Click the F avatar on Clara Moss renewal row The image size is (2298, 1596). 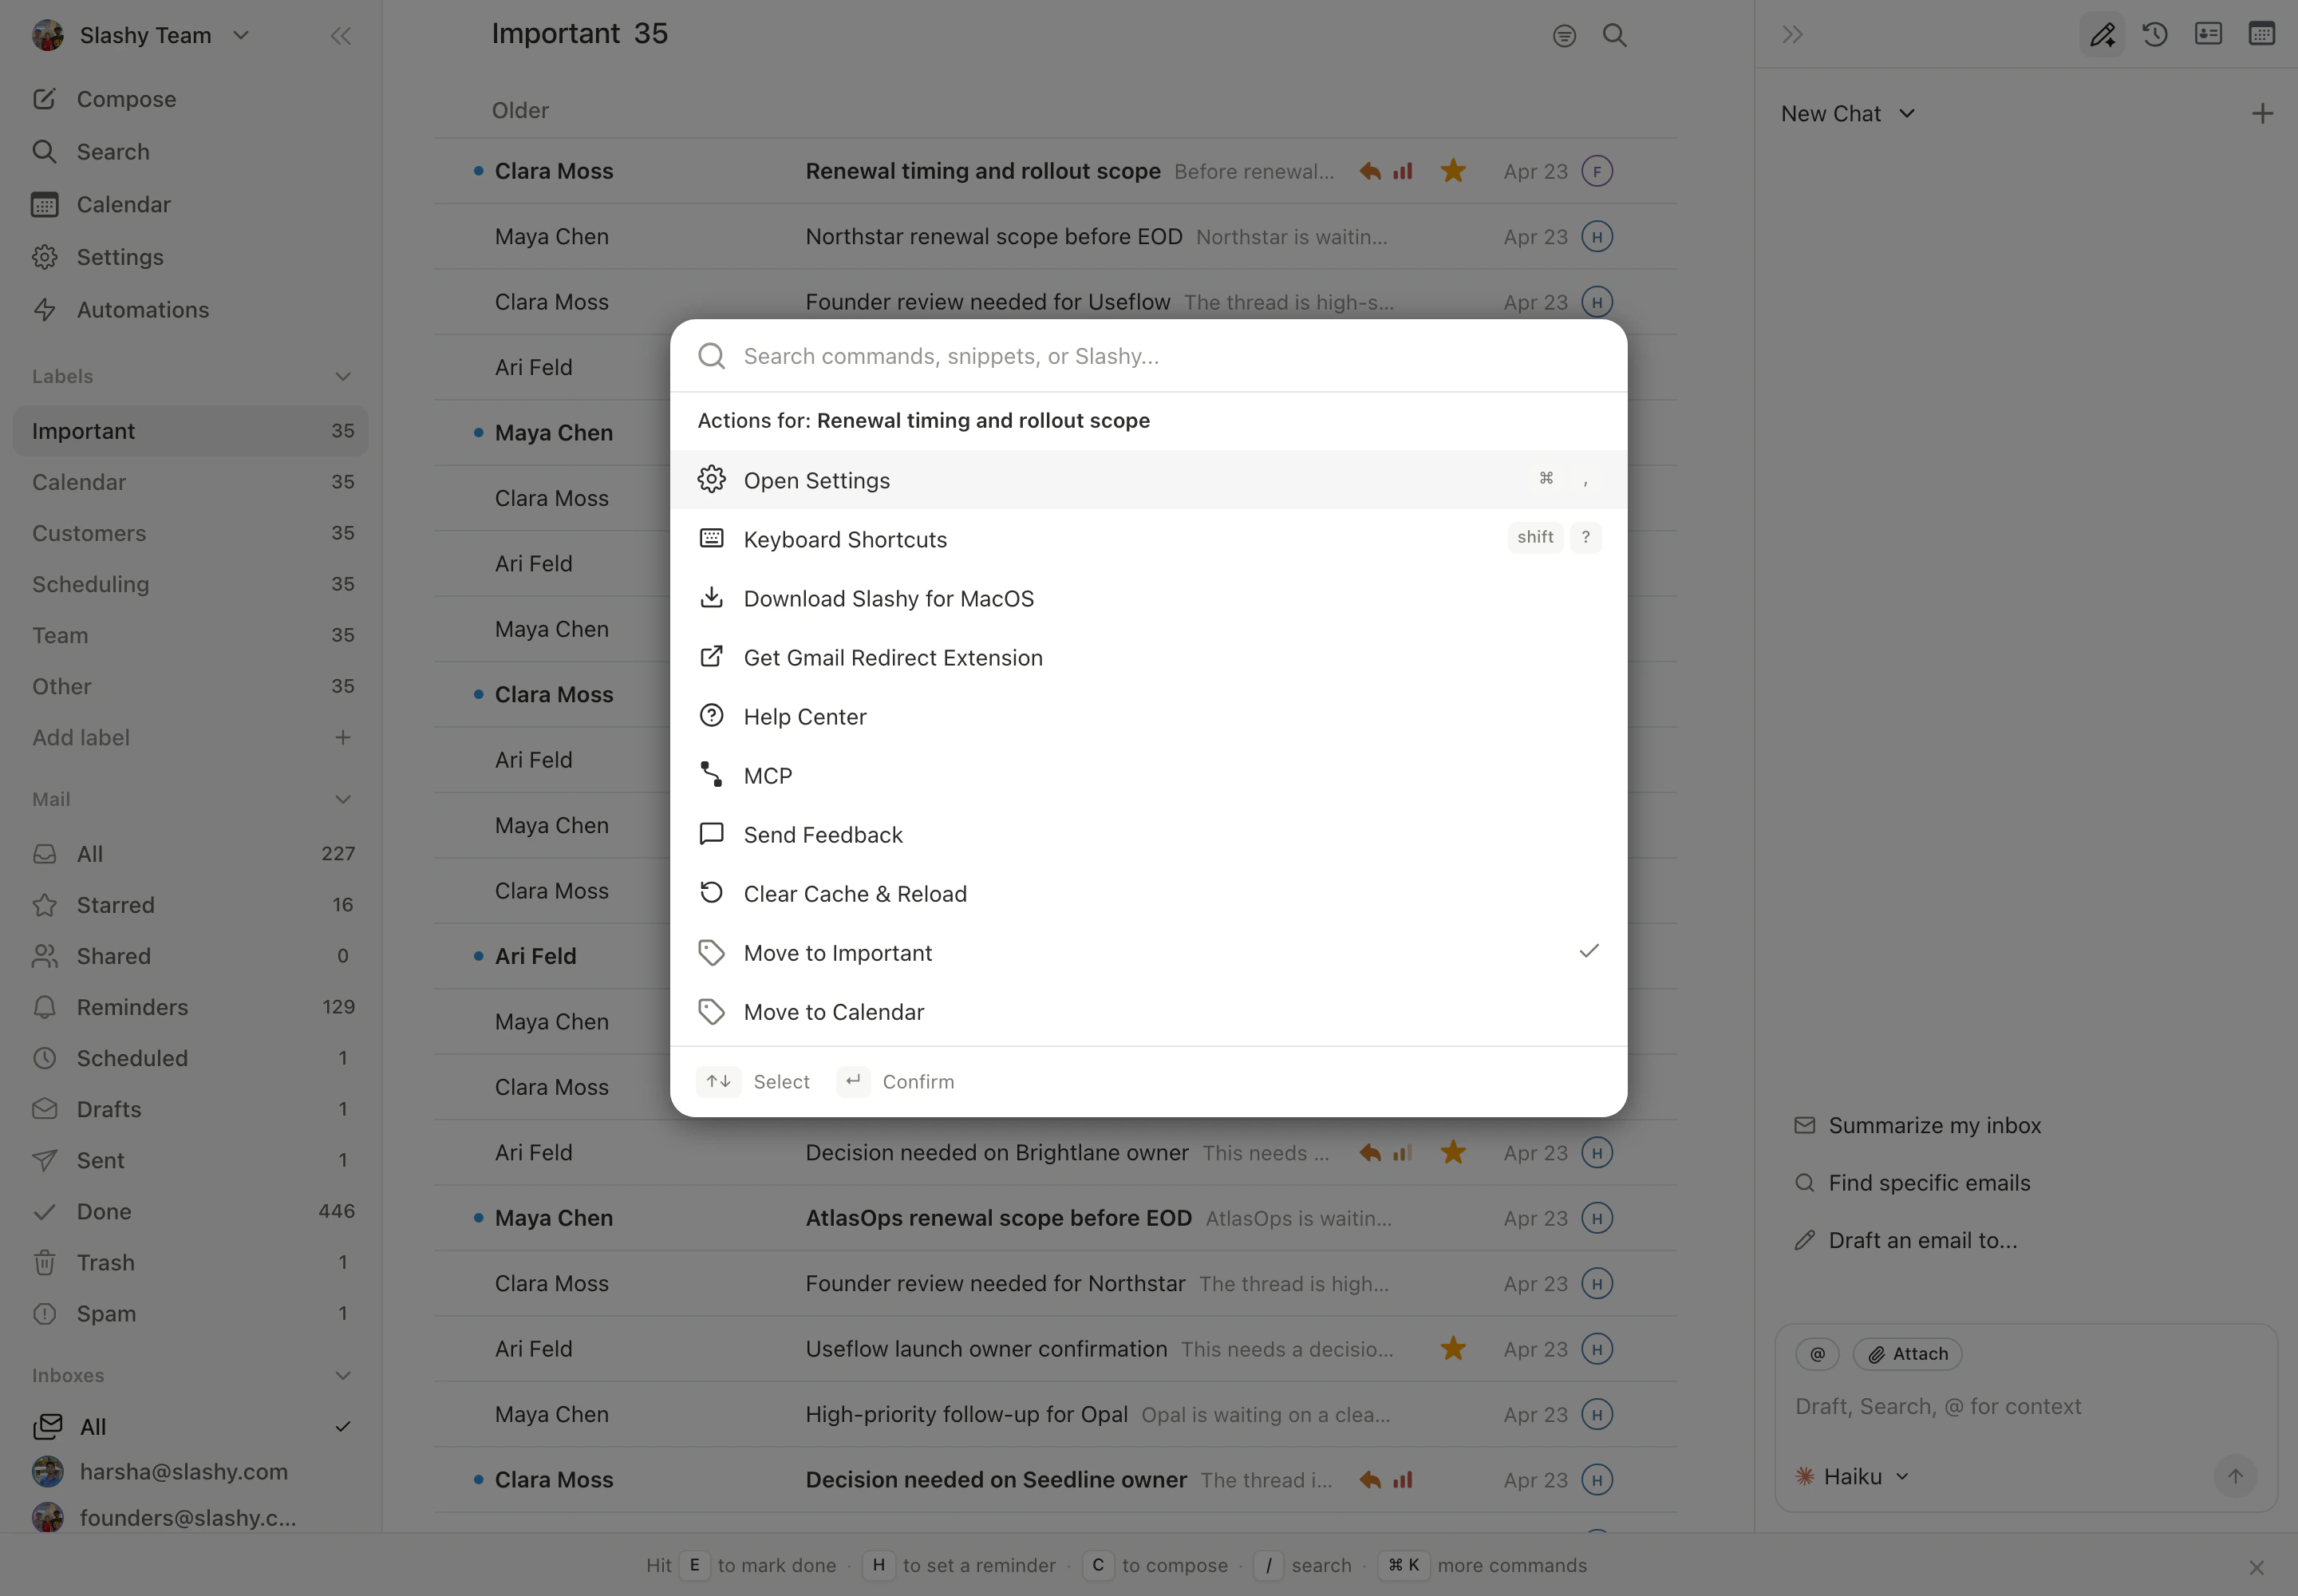(x=1597, y=171)
